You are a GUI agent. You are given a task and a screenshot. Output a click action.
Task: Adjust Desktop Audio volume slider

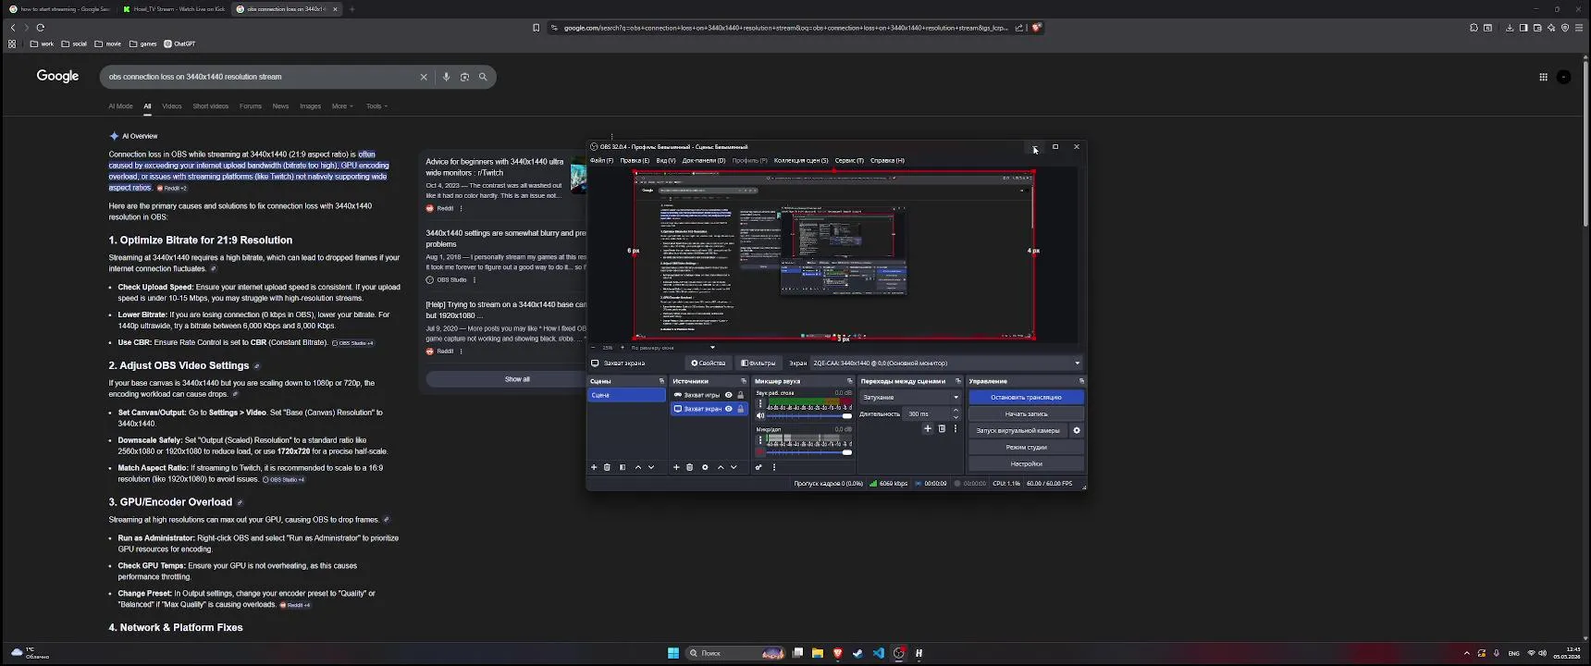(x=809, y=416)
